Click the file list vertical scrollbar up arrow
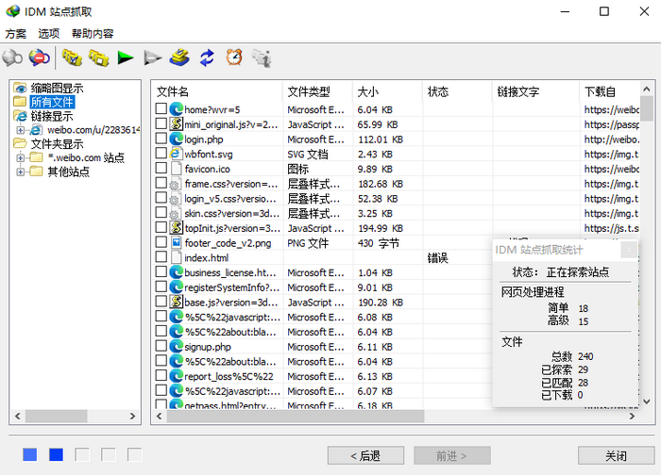661x475 pixels. point(646,89)
